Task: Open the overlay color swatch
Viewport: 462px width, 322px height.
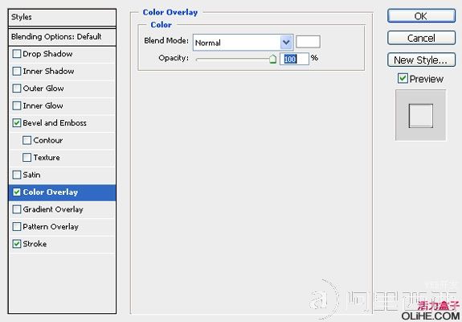Action: point(308,42)
